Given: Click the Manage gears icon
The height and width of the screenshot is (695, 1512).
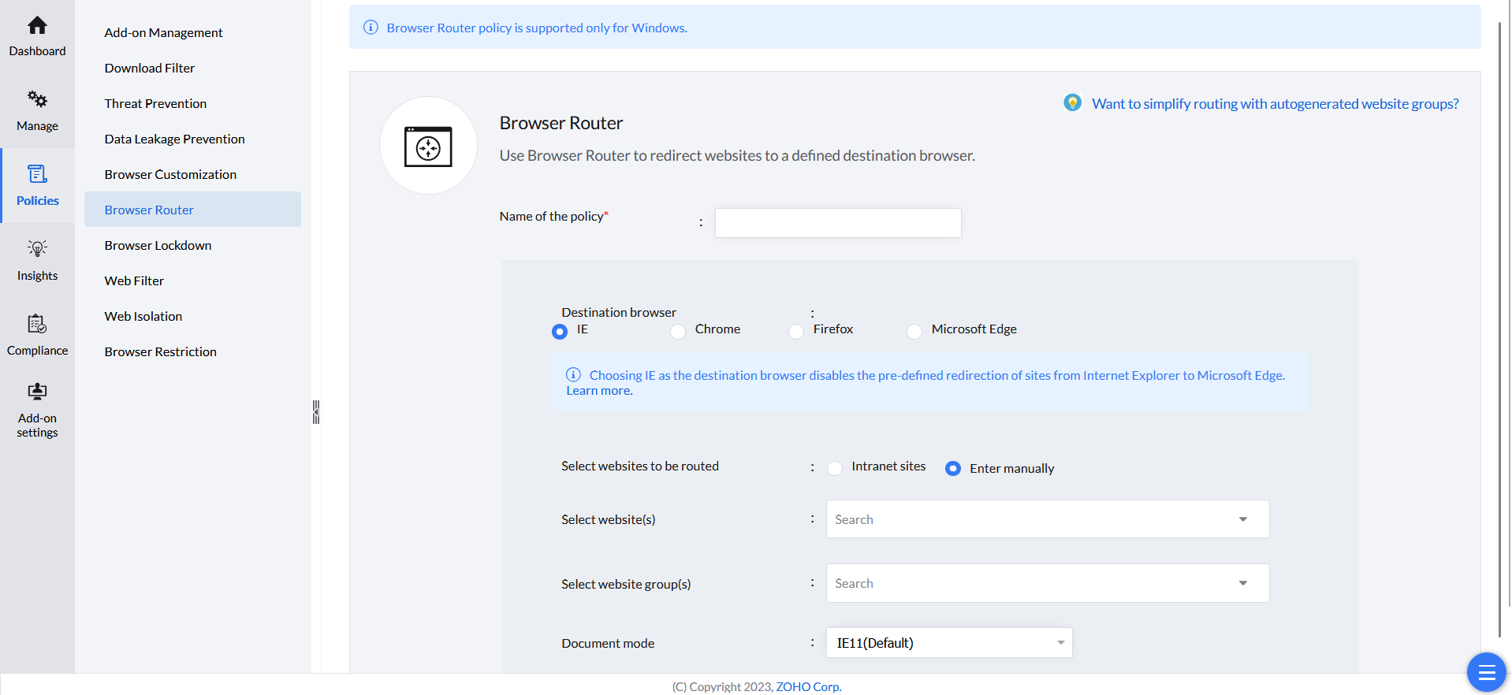Looking at the screenshot, I should pyautogui.click(x=37, y=99).
